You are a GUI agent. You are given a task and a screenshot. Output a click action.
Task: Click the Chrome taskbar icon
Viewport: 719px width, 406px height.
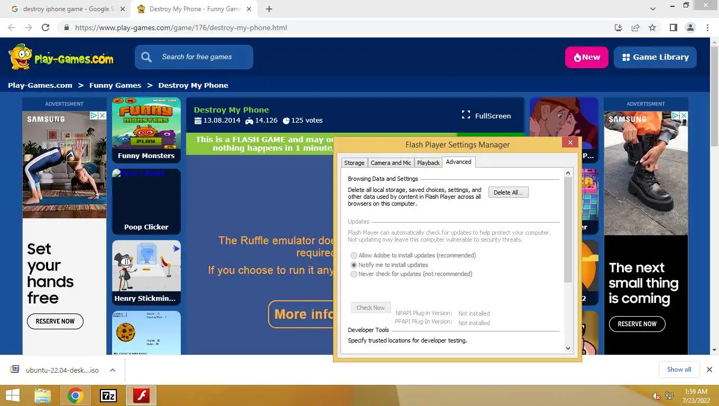[x=75, y=395]
